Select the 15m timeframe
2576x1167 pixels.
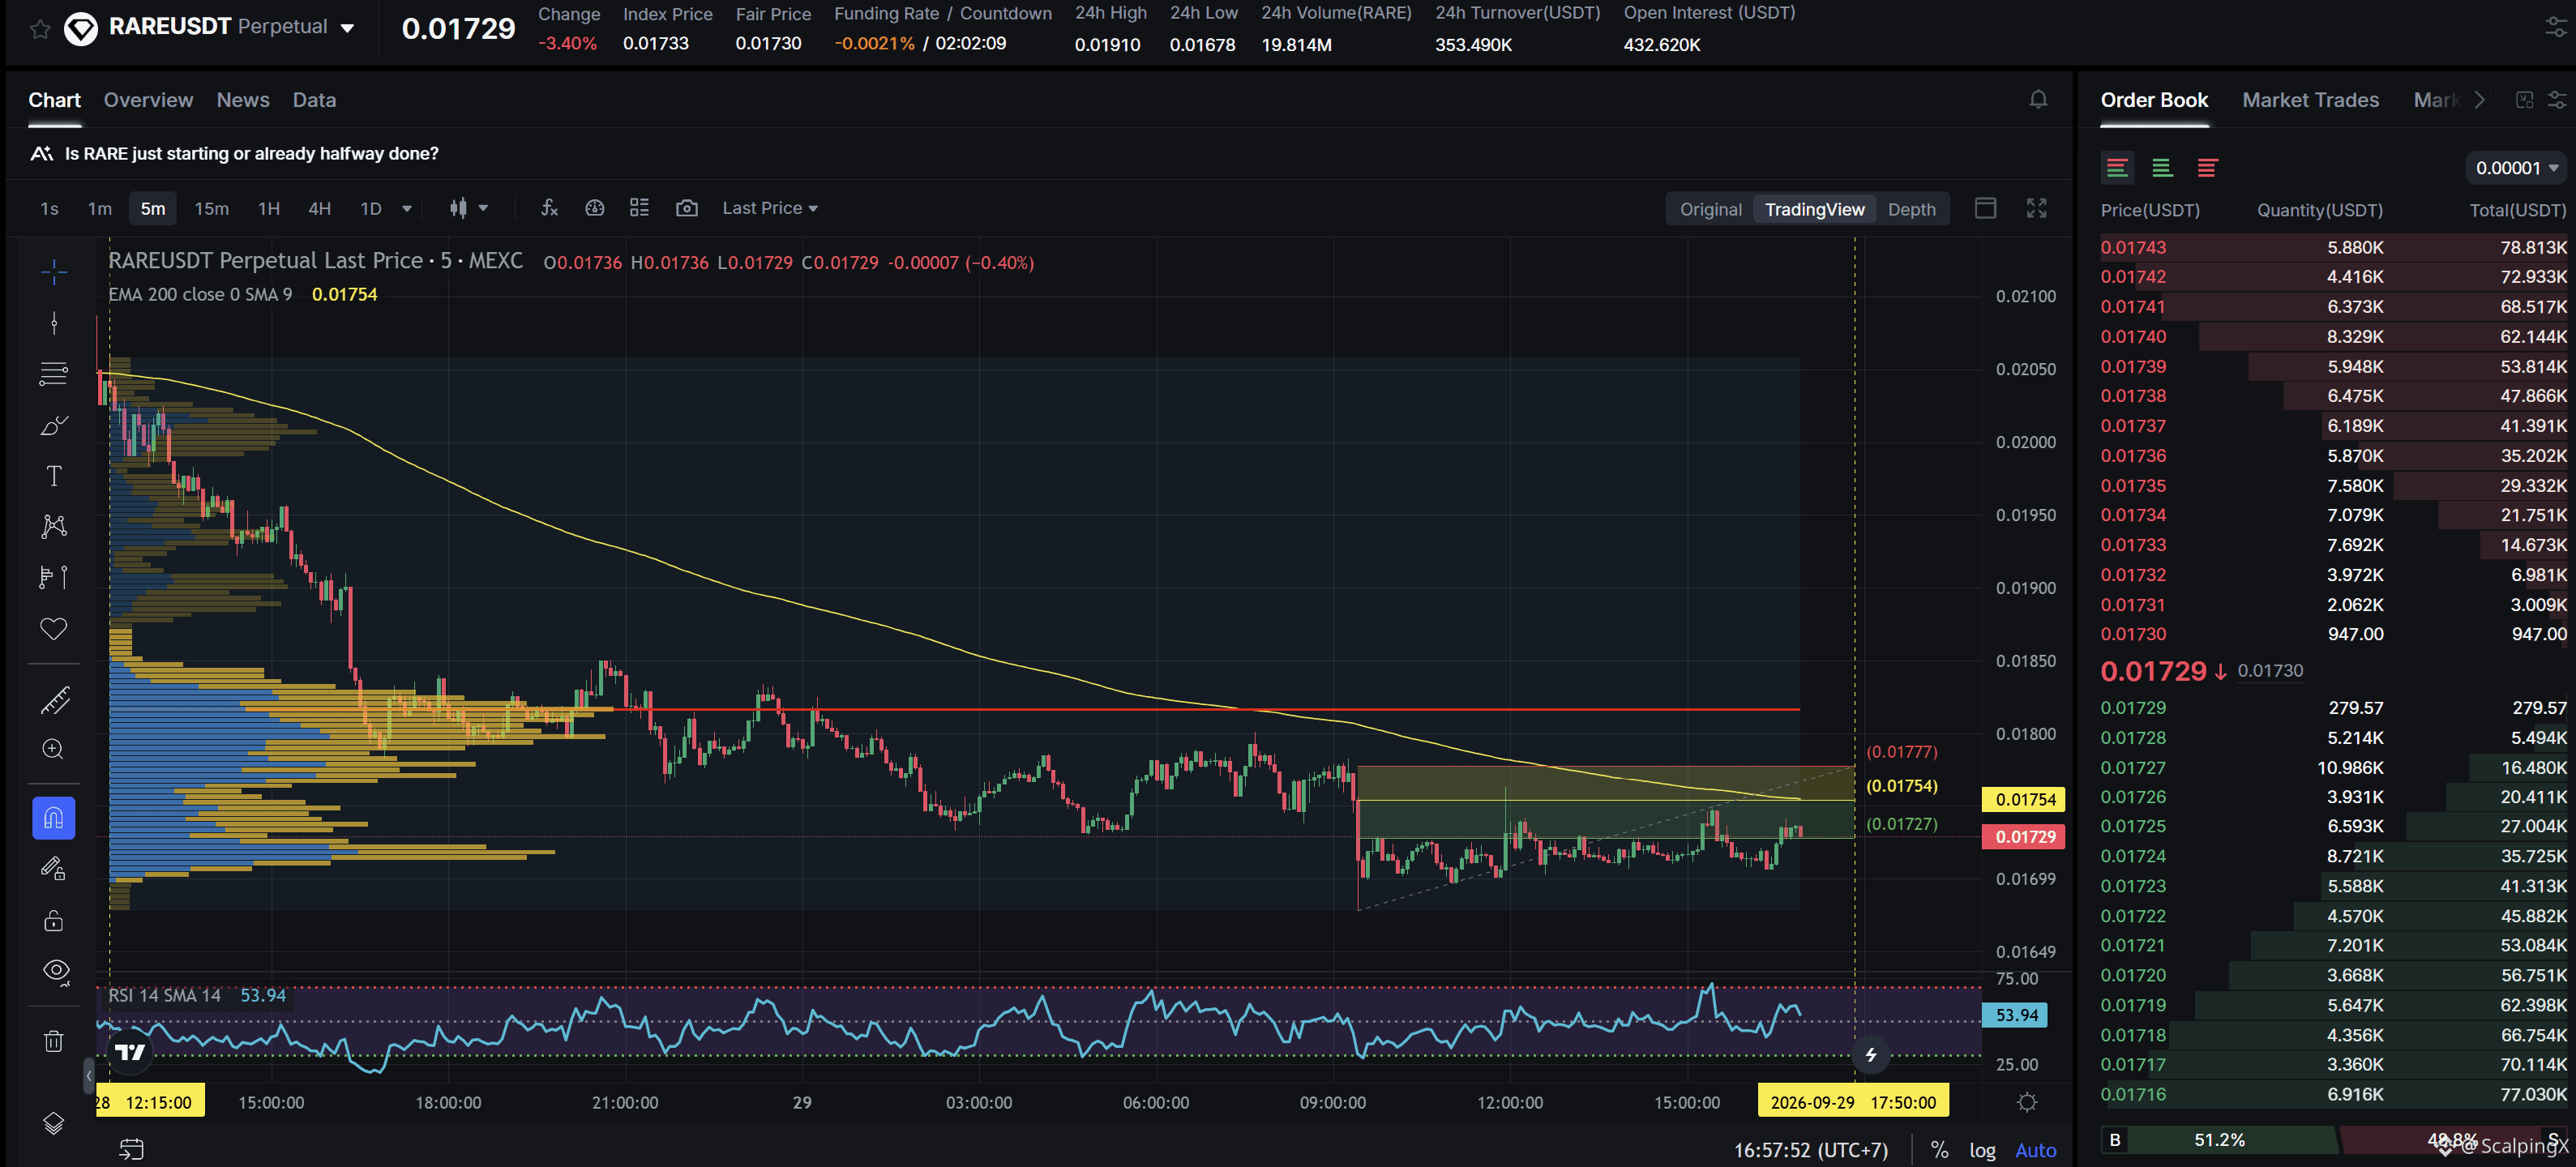(x=211, y=208)
